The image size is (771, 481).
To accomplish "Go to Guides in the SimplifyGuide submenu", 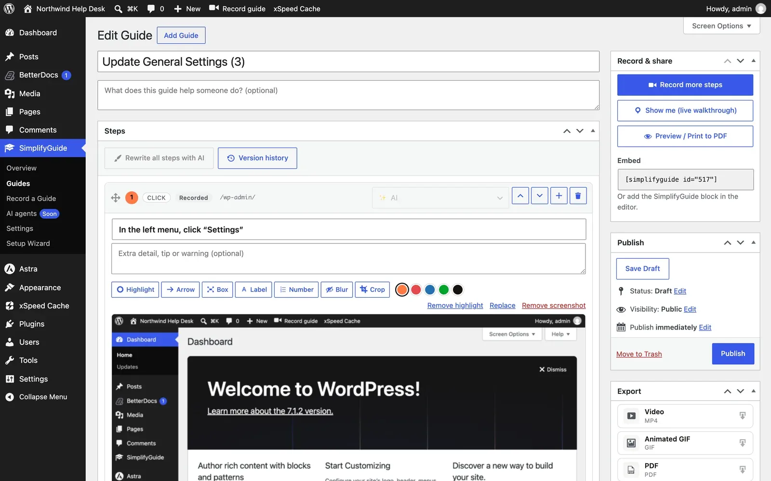I will pyautogui.click(x=18, y=183).
